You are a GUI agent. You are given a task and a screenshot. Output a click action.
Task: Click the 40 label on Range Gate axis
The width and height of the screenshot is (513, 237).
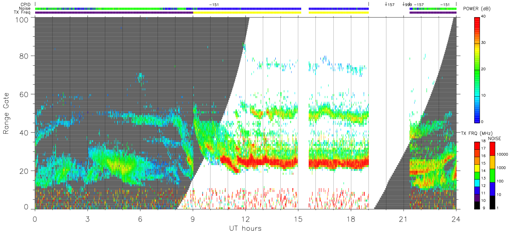[24, 133]
